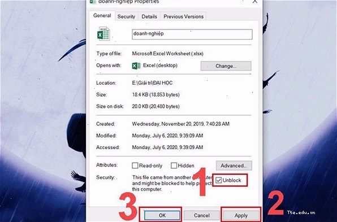
Task: Click the "Size on disk:" label
Action: point(110,106)
